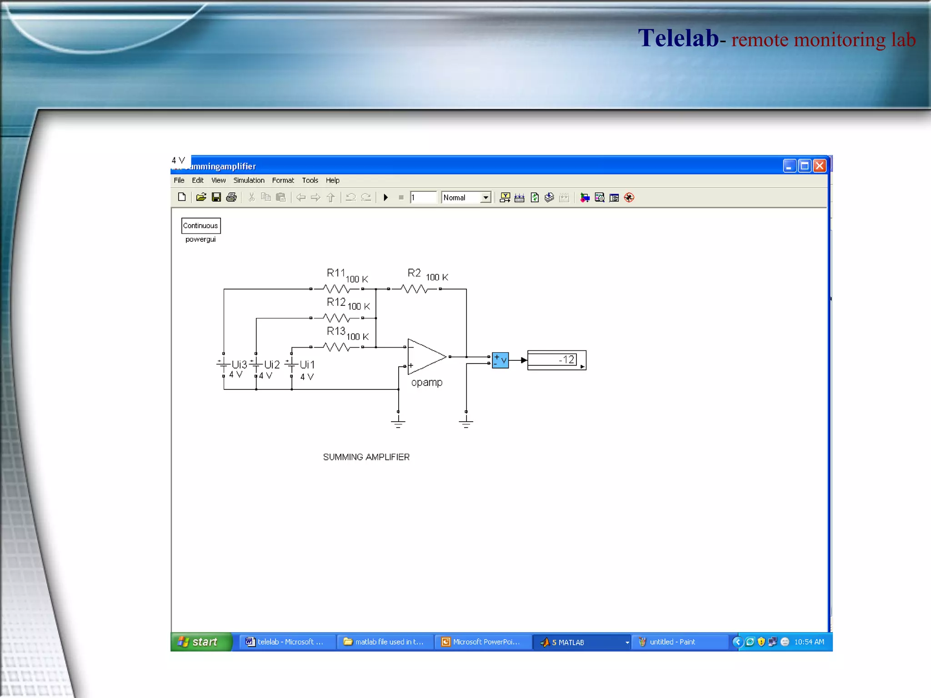Save the model with the floppy disk icon
The image size is (931, 698).
[x=216, y=197]
